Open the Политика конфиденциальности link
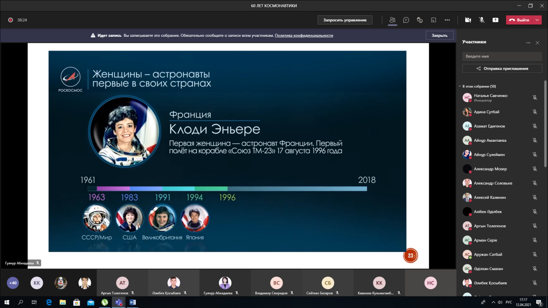 [304, 35]
